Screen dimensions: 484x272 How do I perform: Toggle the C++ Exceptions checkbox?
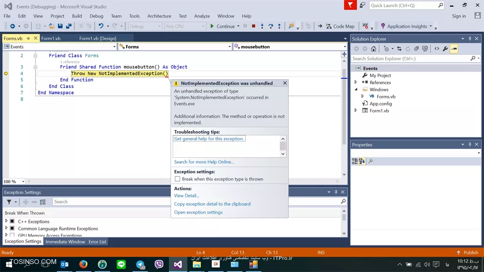[12, 221]
